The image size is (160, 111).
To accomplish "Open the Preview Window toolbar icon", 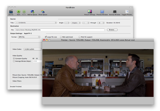I will (x=102, y=11).
